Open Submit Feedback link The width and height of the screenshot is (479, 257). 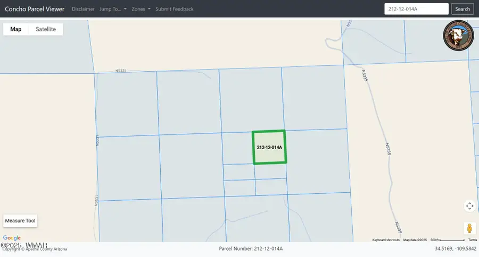point(175,9)
